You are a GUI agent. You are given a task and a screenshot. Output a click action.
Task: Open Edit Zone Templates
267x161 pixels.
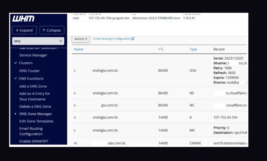36,121
